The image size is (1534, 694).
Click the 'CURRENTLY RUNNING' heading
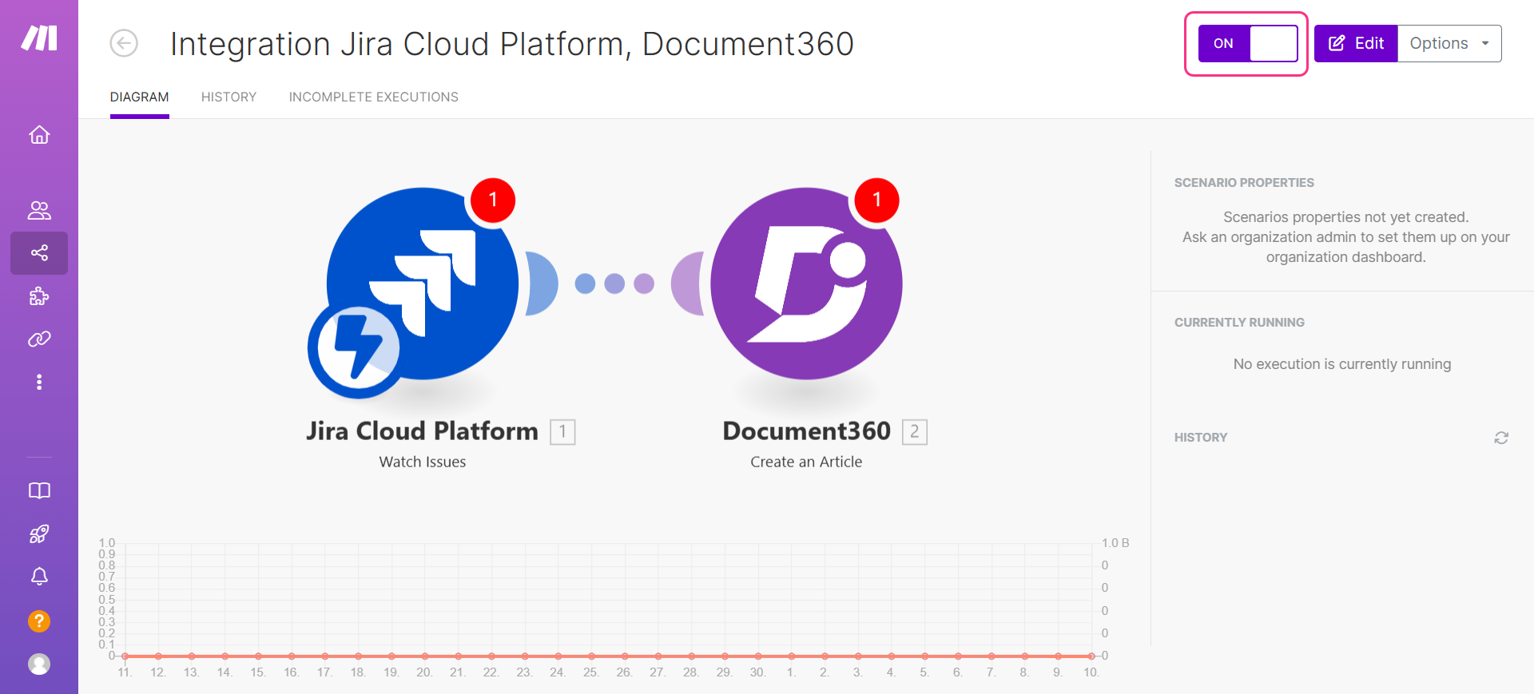point(1239,323)
